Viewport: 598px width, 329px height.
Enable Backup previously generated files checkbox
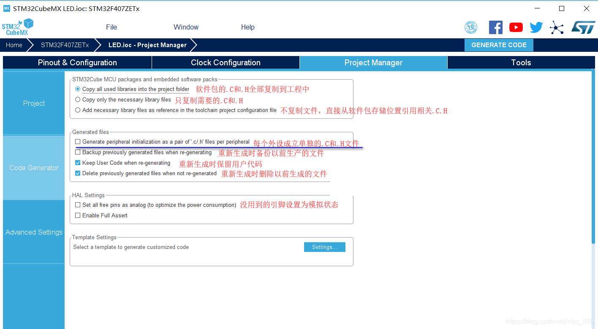(78, 152)
